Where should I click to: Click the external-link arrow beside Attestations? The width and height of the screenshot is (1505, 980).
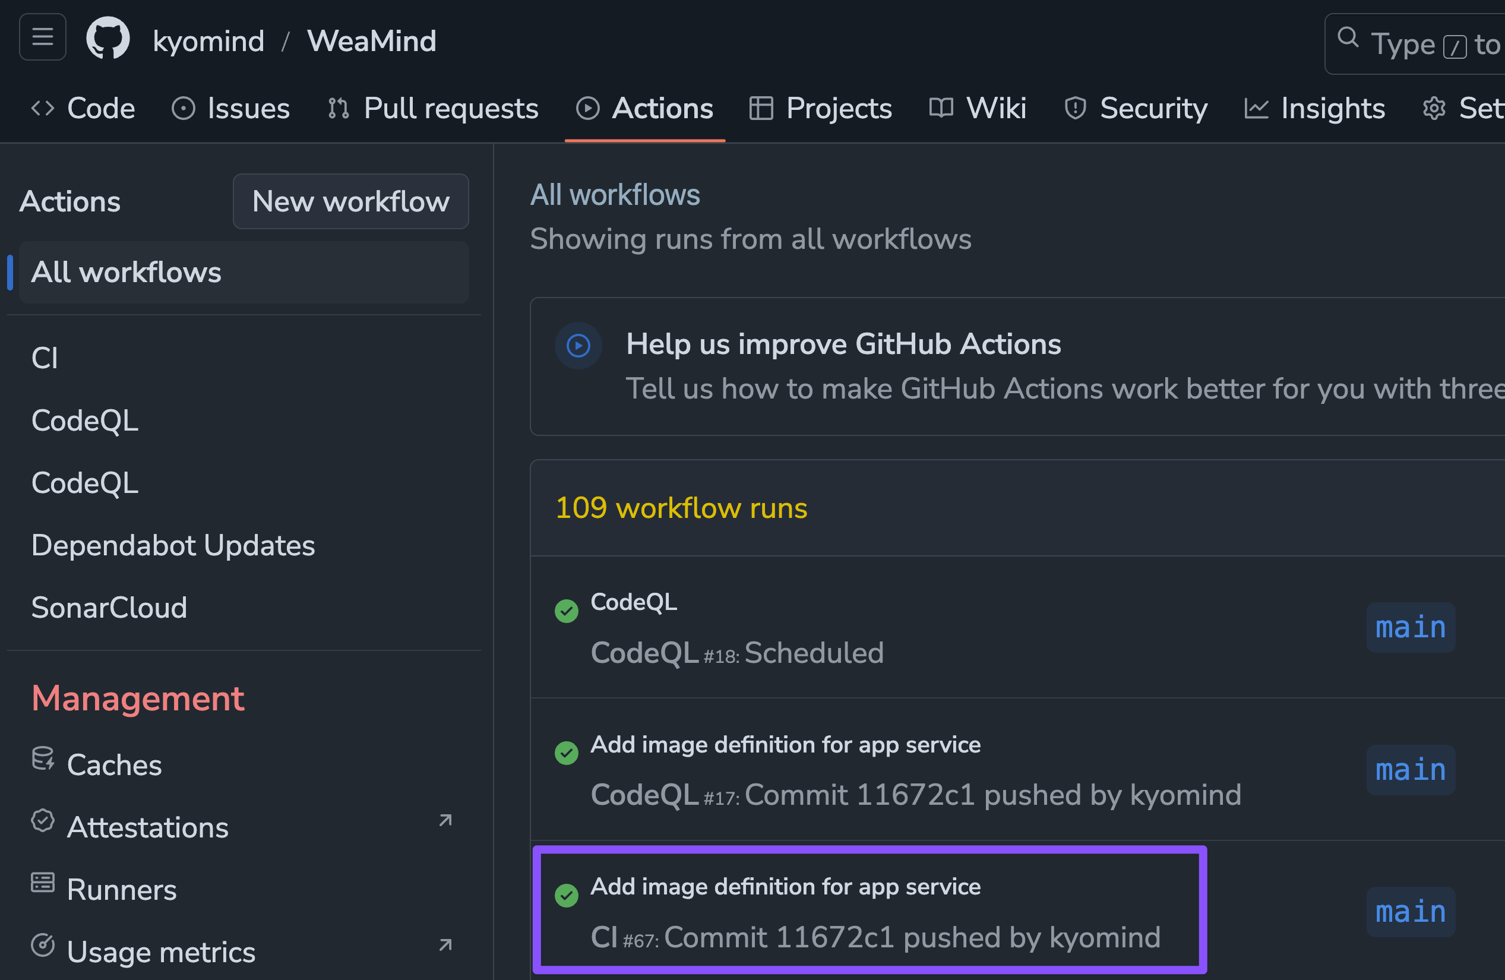pyautogui.click(x=446, y=821)
